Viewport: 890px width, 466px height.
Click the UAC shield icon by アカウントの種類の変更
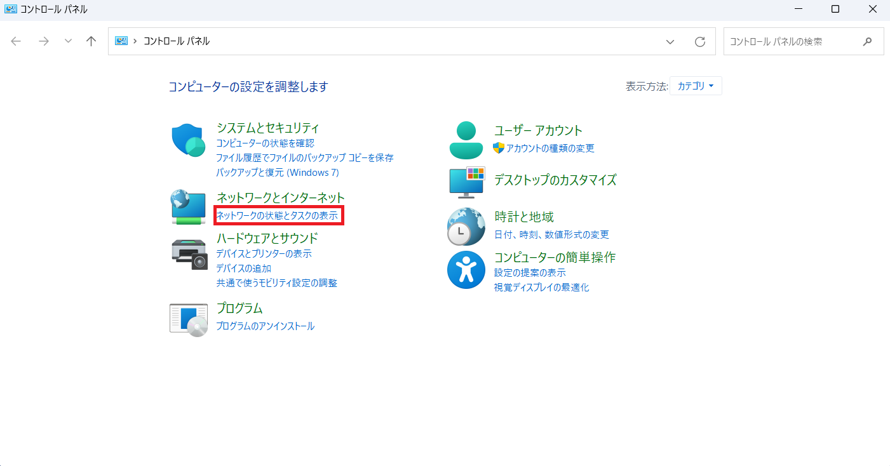click(x=499, y=148)
